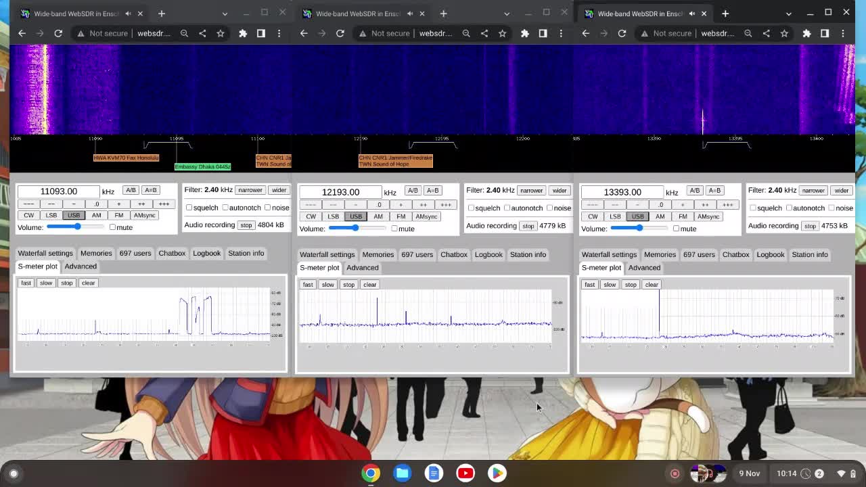Viewport: 866px width, 487px height.
Task: Click the 697 users tab in left window
Action: 135,253
